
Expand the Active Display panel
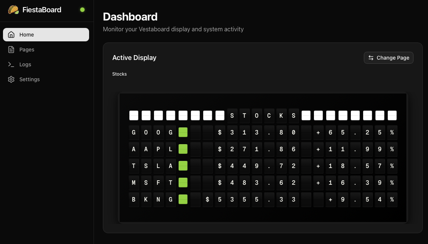click(x=134, y=57)
